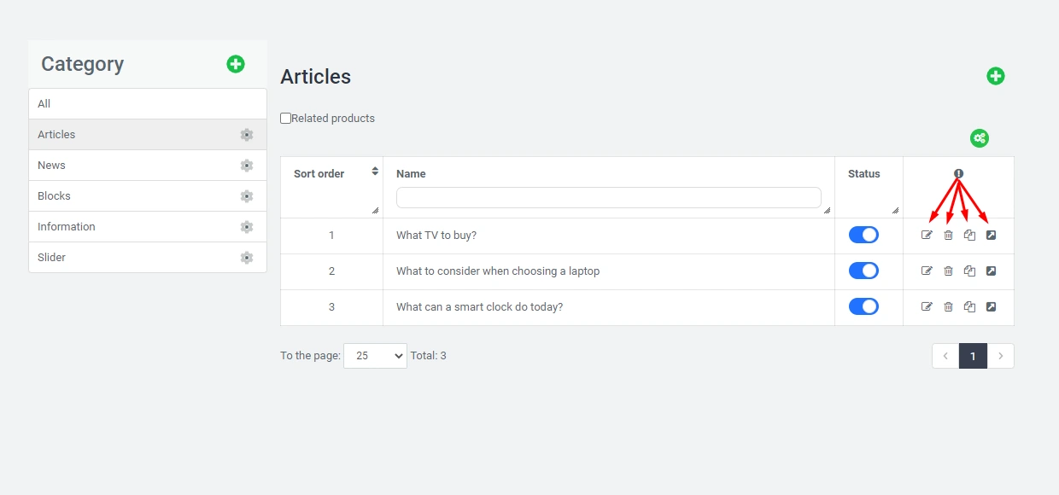
Task: Edit the 'What TV to buy?' article
Action: tap(927, 236)
